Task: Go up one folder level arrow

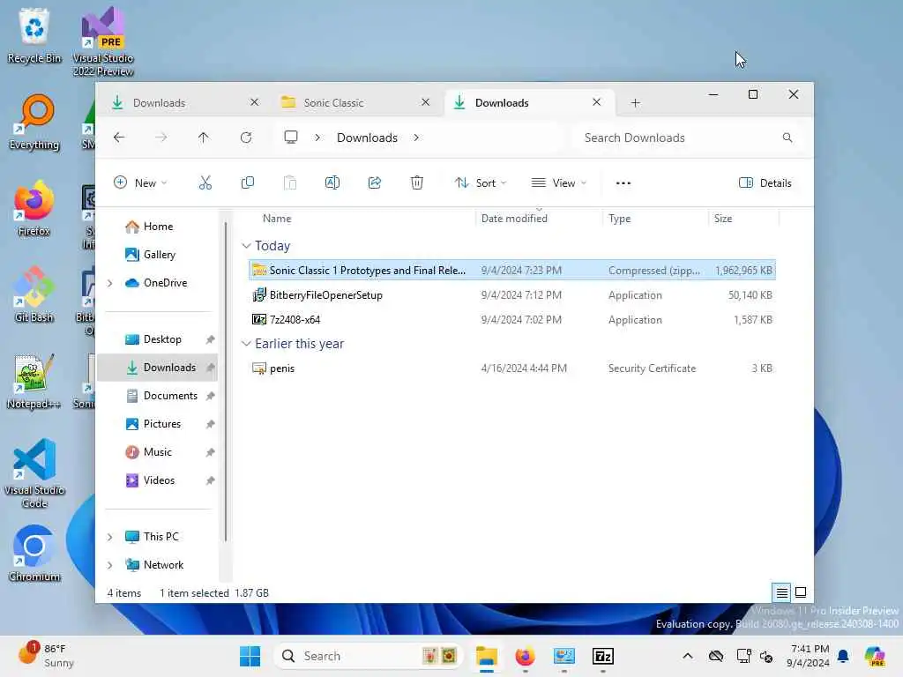Action: 204,138
